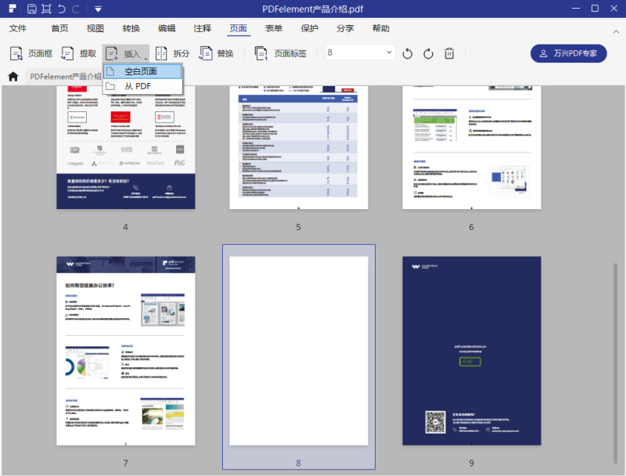This screenshot has width=626, height=476.
Task: Rotate page counterclockwise using the left rotate icon
Action: [407, 53]
